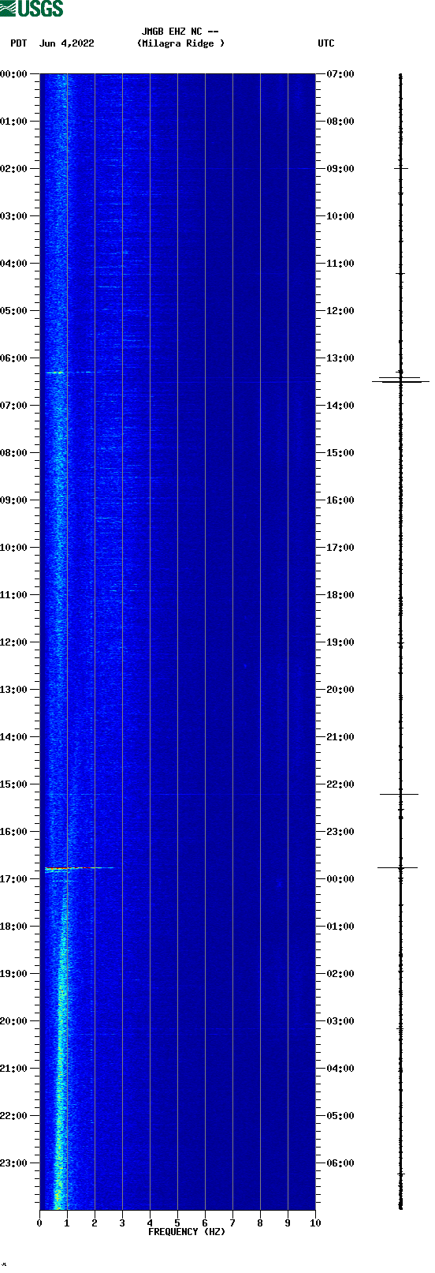This screenshot has width=435, height=1273.
Task: Click the PDT timezone label
Action: (x=19, y=43)
